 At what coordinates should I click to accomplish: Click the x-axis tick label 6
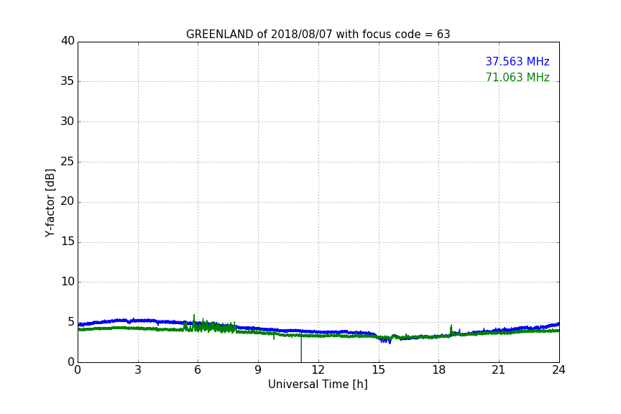tap(198, 370)
